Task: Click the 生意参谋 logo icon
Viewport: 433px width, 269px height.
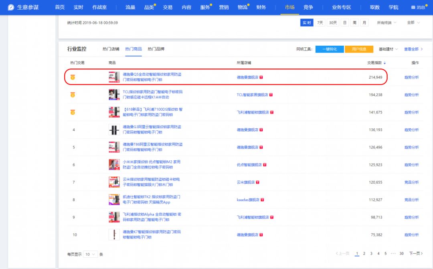Action: click(x=11, y=7)
